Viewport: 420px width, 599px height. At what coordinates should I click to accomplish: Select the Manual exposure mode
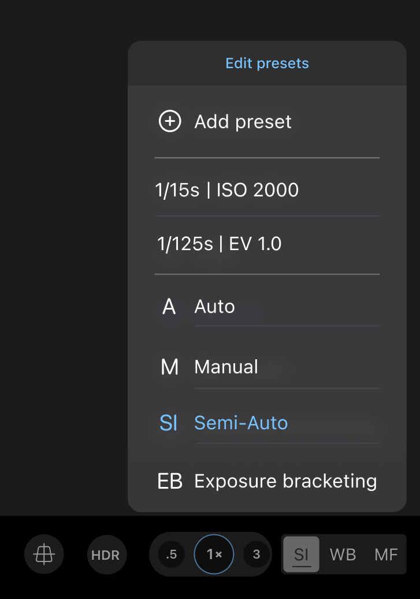coord(226,366)
